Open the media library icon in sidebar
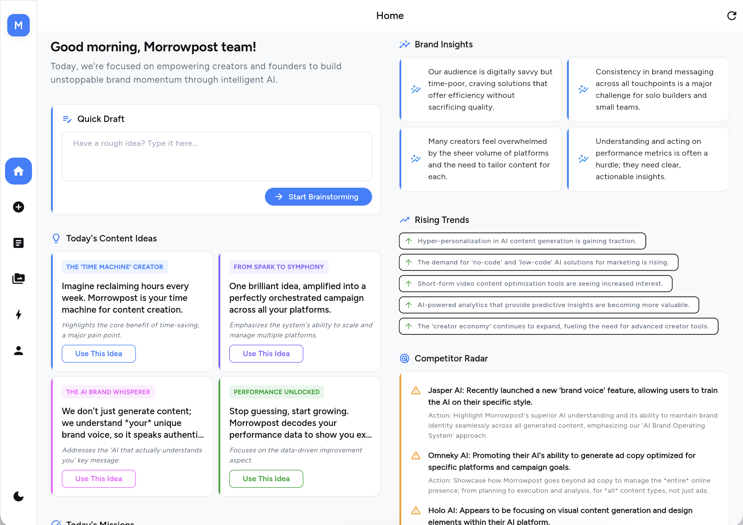This screenshot has width=743, height=525. (x=18, y=278)
